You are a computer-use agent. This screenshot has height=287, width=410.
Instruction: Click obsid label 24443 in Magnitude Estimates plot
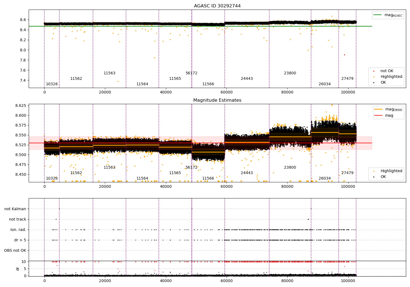click(x=247, y=173)
